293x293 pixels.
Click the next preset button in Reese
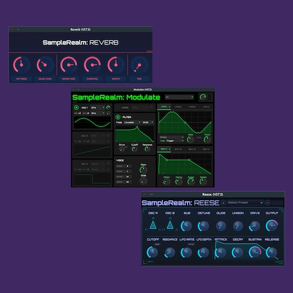pyautogui.click(x=267, y=203)
